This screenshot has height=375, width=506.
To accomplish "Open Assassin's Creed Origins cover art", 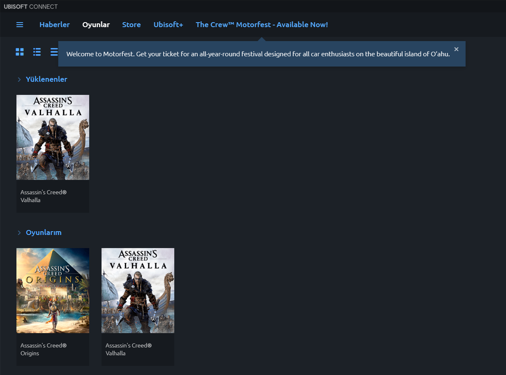I will pos(53,290).
